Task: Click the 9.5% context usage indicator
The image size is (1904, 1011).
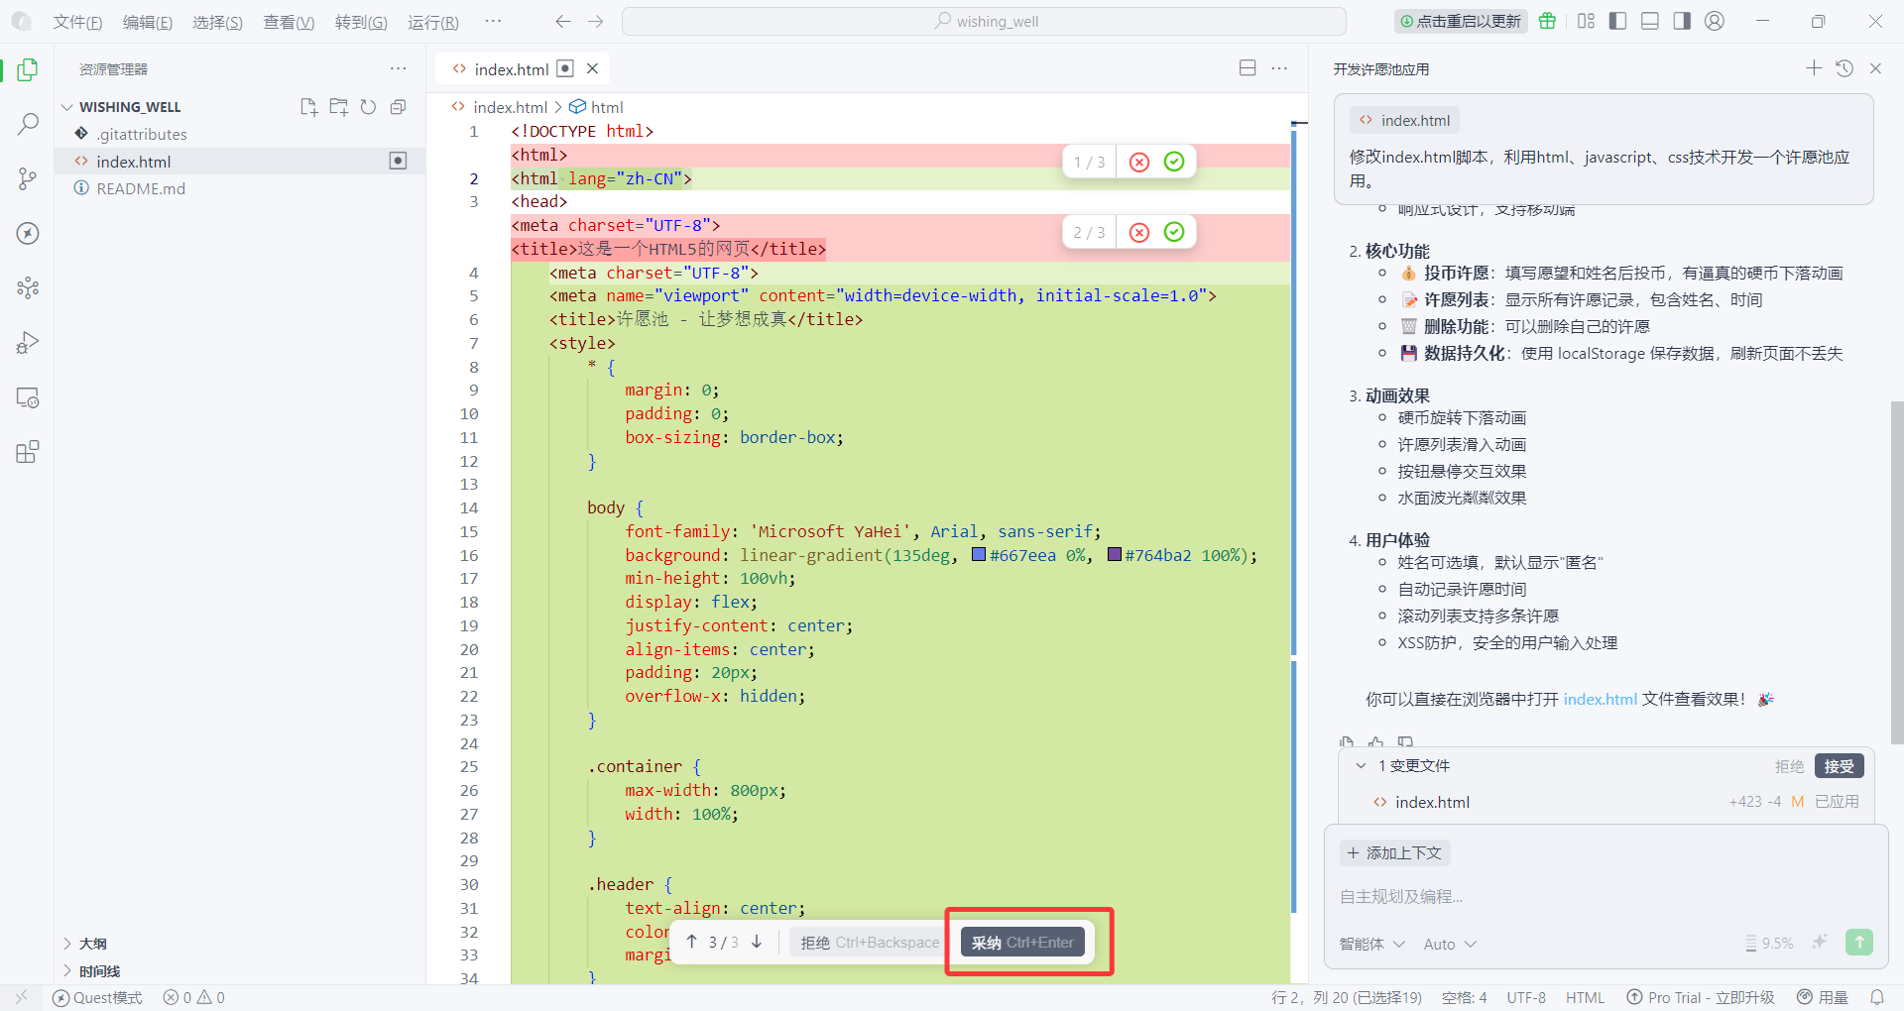Action: [1769, 944]
